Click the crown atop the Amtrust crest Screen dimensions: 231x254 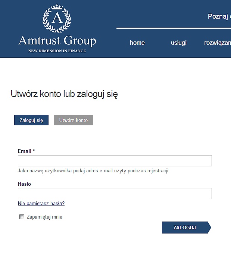57,7
